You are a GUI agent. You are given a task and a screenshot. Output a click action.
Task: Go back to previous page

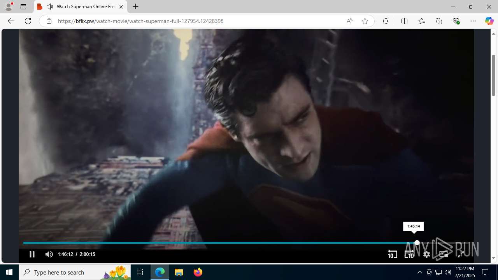11,21
